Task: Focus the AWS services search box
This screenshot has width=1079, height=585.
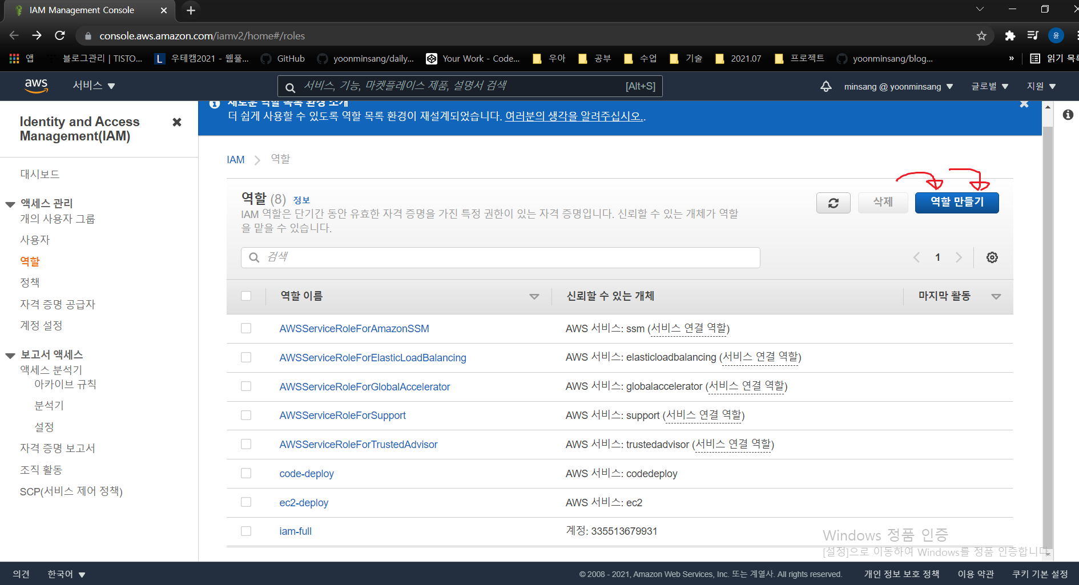Action: 470,86
